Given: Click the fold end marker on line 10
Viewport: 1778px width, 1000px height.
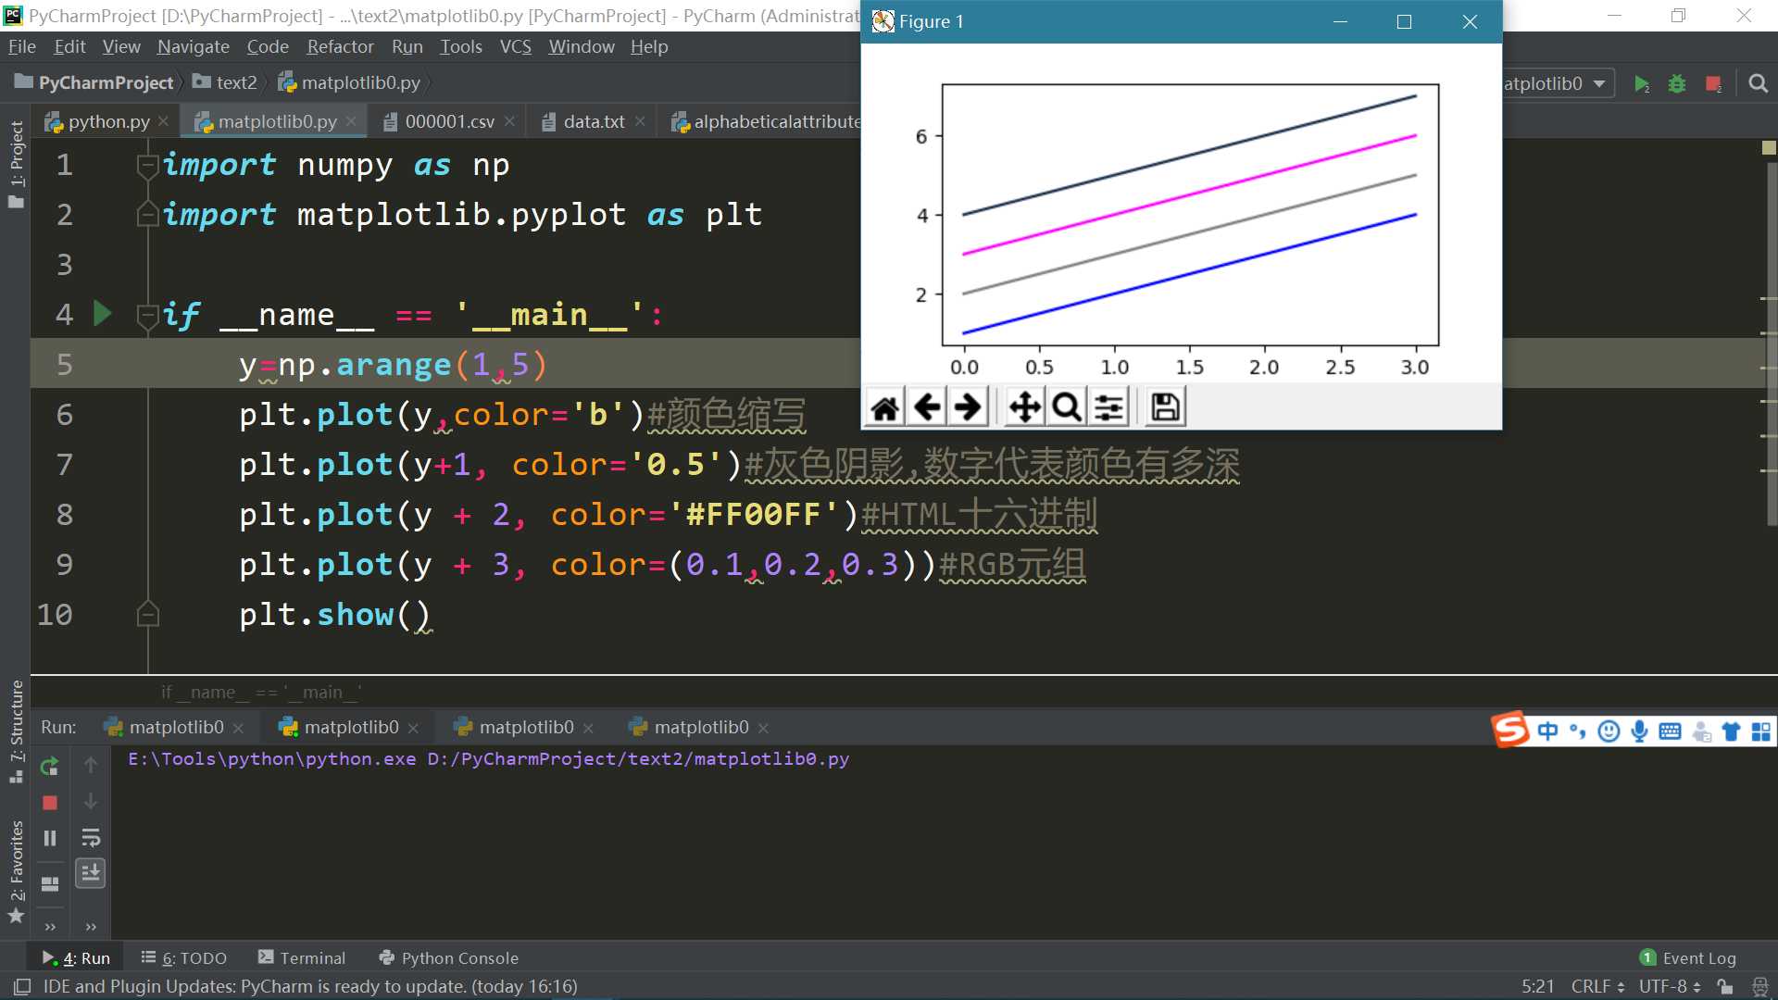Looking at the screenshot, I should coord(147,614).
